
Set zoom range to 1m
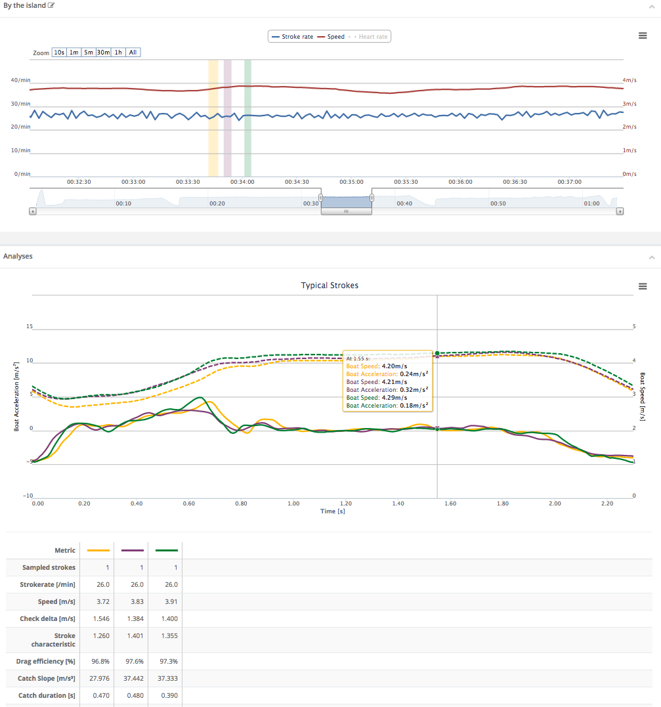click(x=74, y=53)
